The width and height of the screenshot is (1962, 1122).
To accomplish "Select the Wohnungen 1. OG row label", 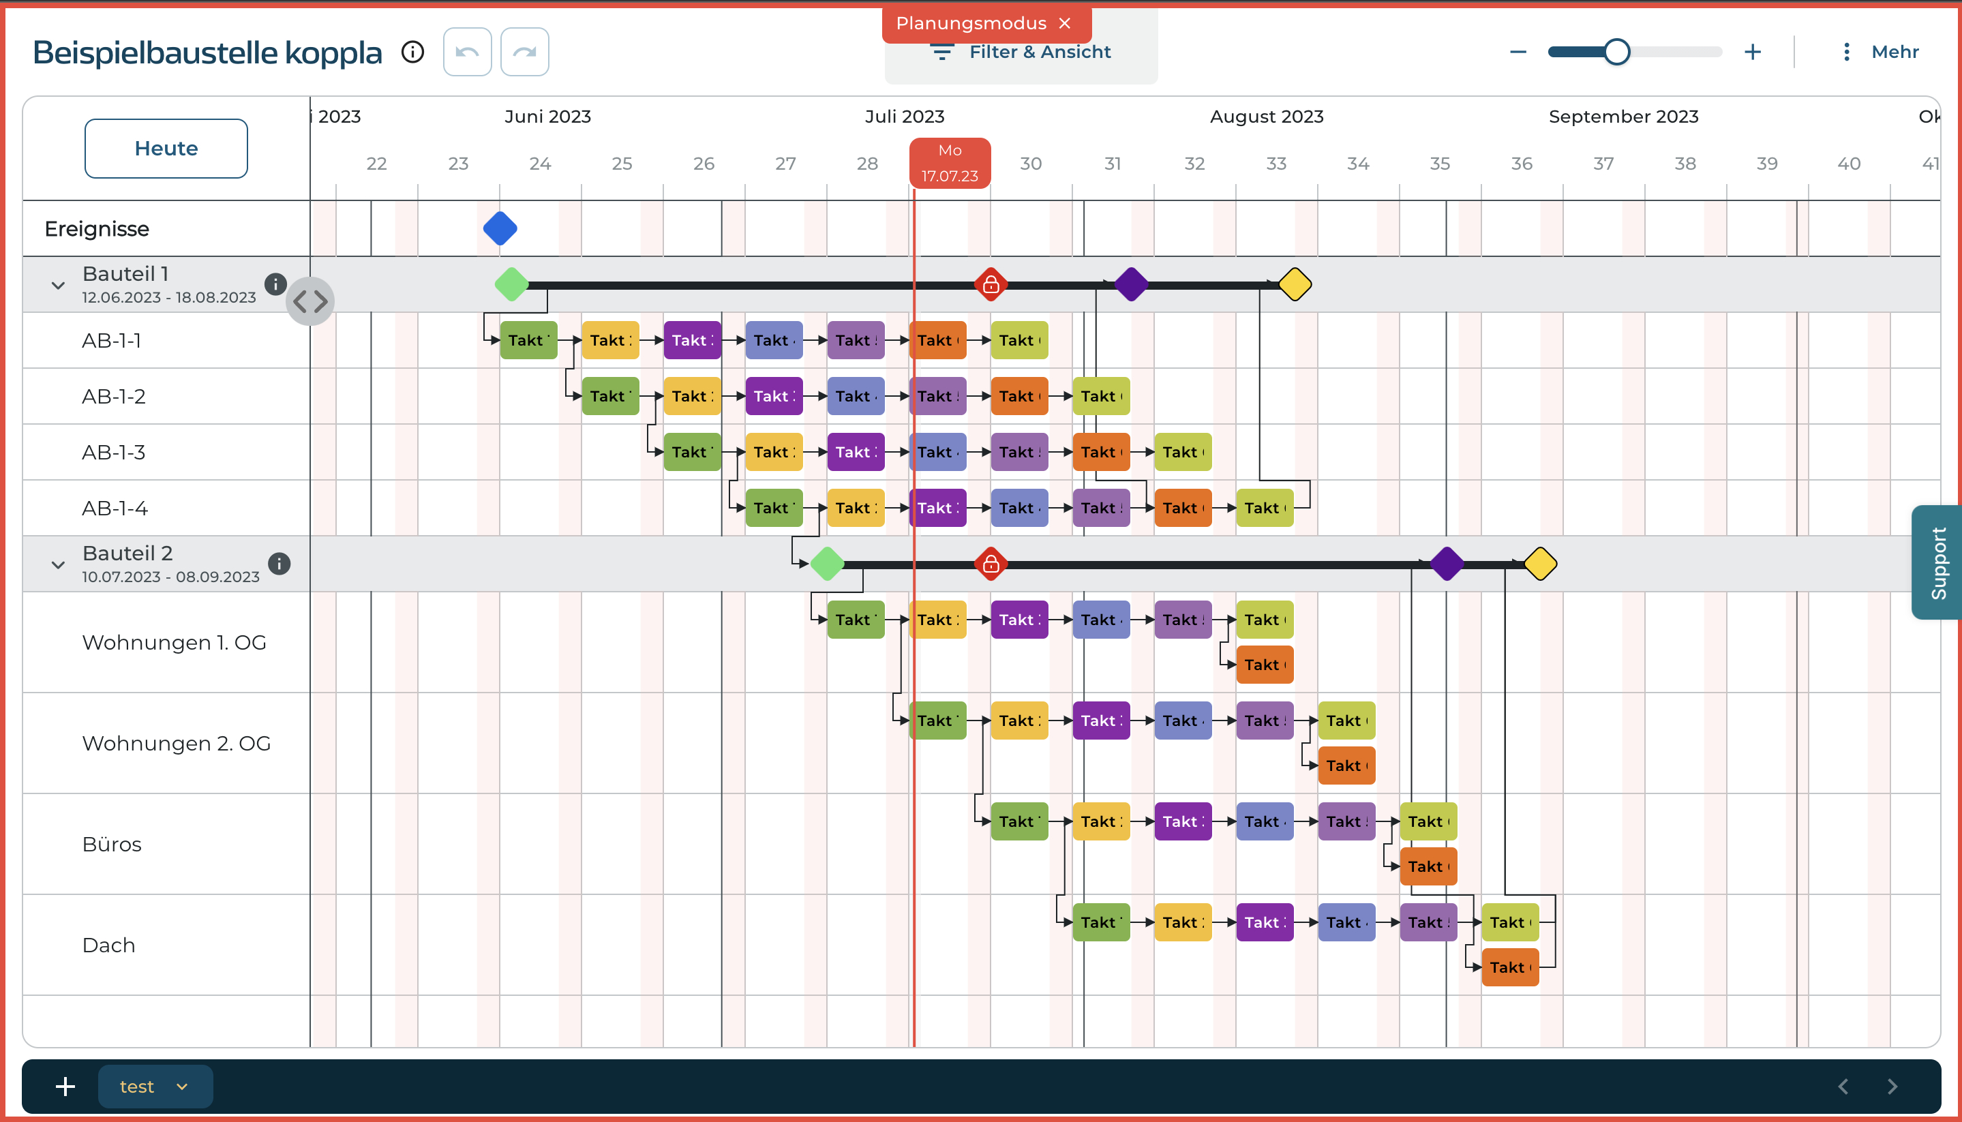I will click(x=174, y=643).
